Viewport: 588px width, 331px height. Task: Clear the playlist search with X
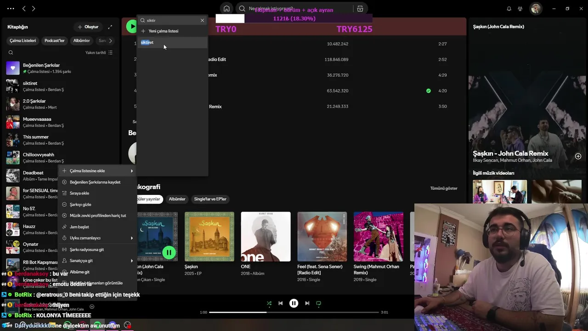coord(202,20)
